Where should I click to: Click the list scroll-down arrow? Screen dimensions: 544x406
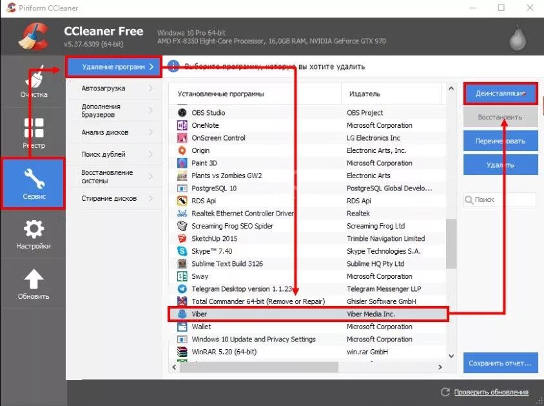(451, 356)
